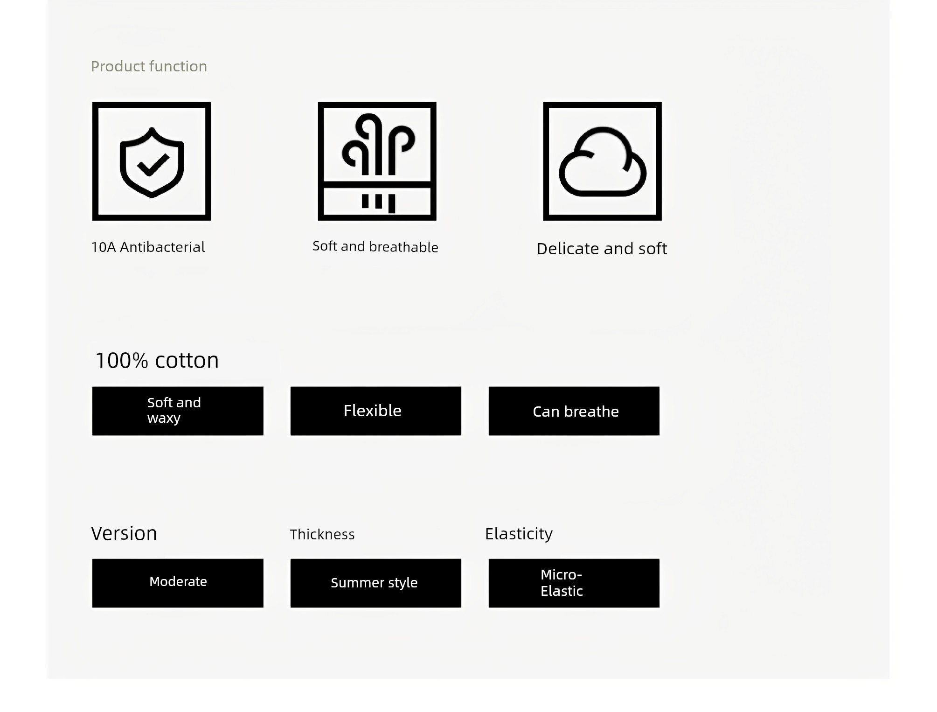Image resolution: width=937 pixels, height=712 pixels.
Task: Click the "Can breathe" black box
Action: 574,411
